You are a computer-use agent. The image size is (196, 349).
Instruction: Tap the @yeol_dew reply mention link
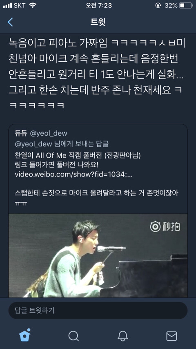(33, 144)
